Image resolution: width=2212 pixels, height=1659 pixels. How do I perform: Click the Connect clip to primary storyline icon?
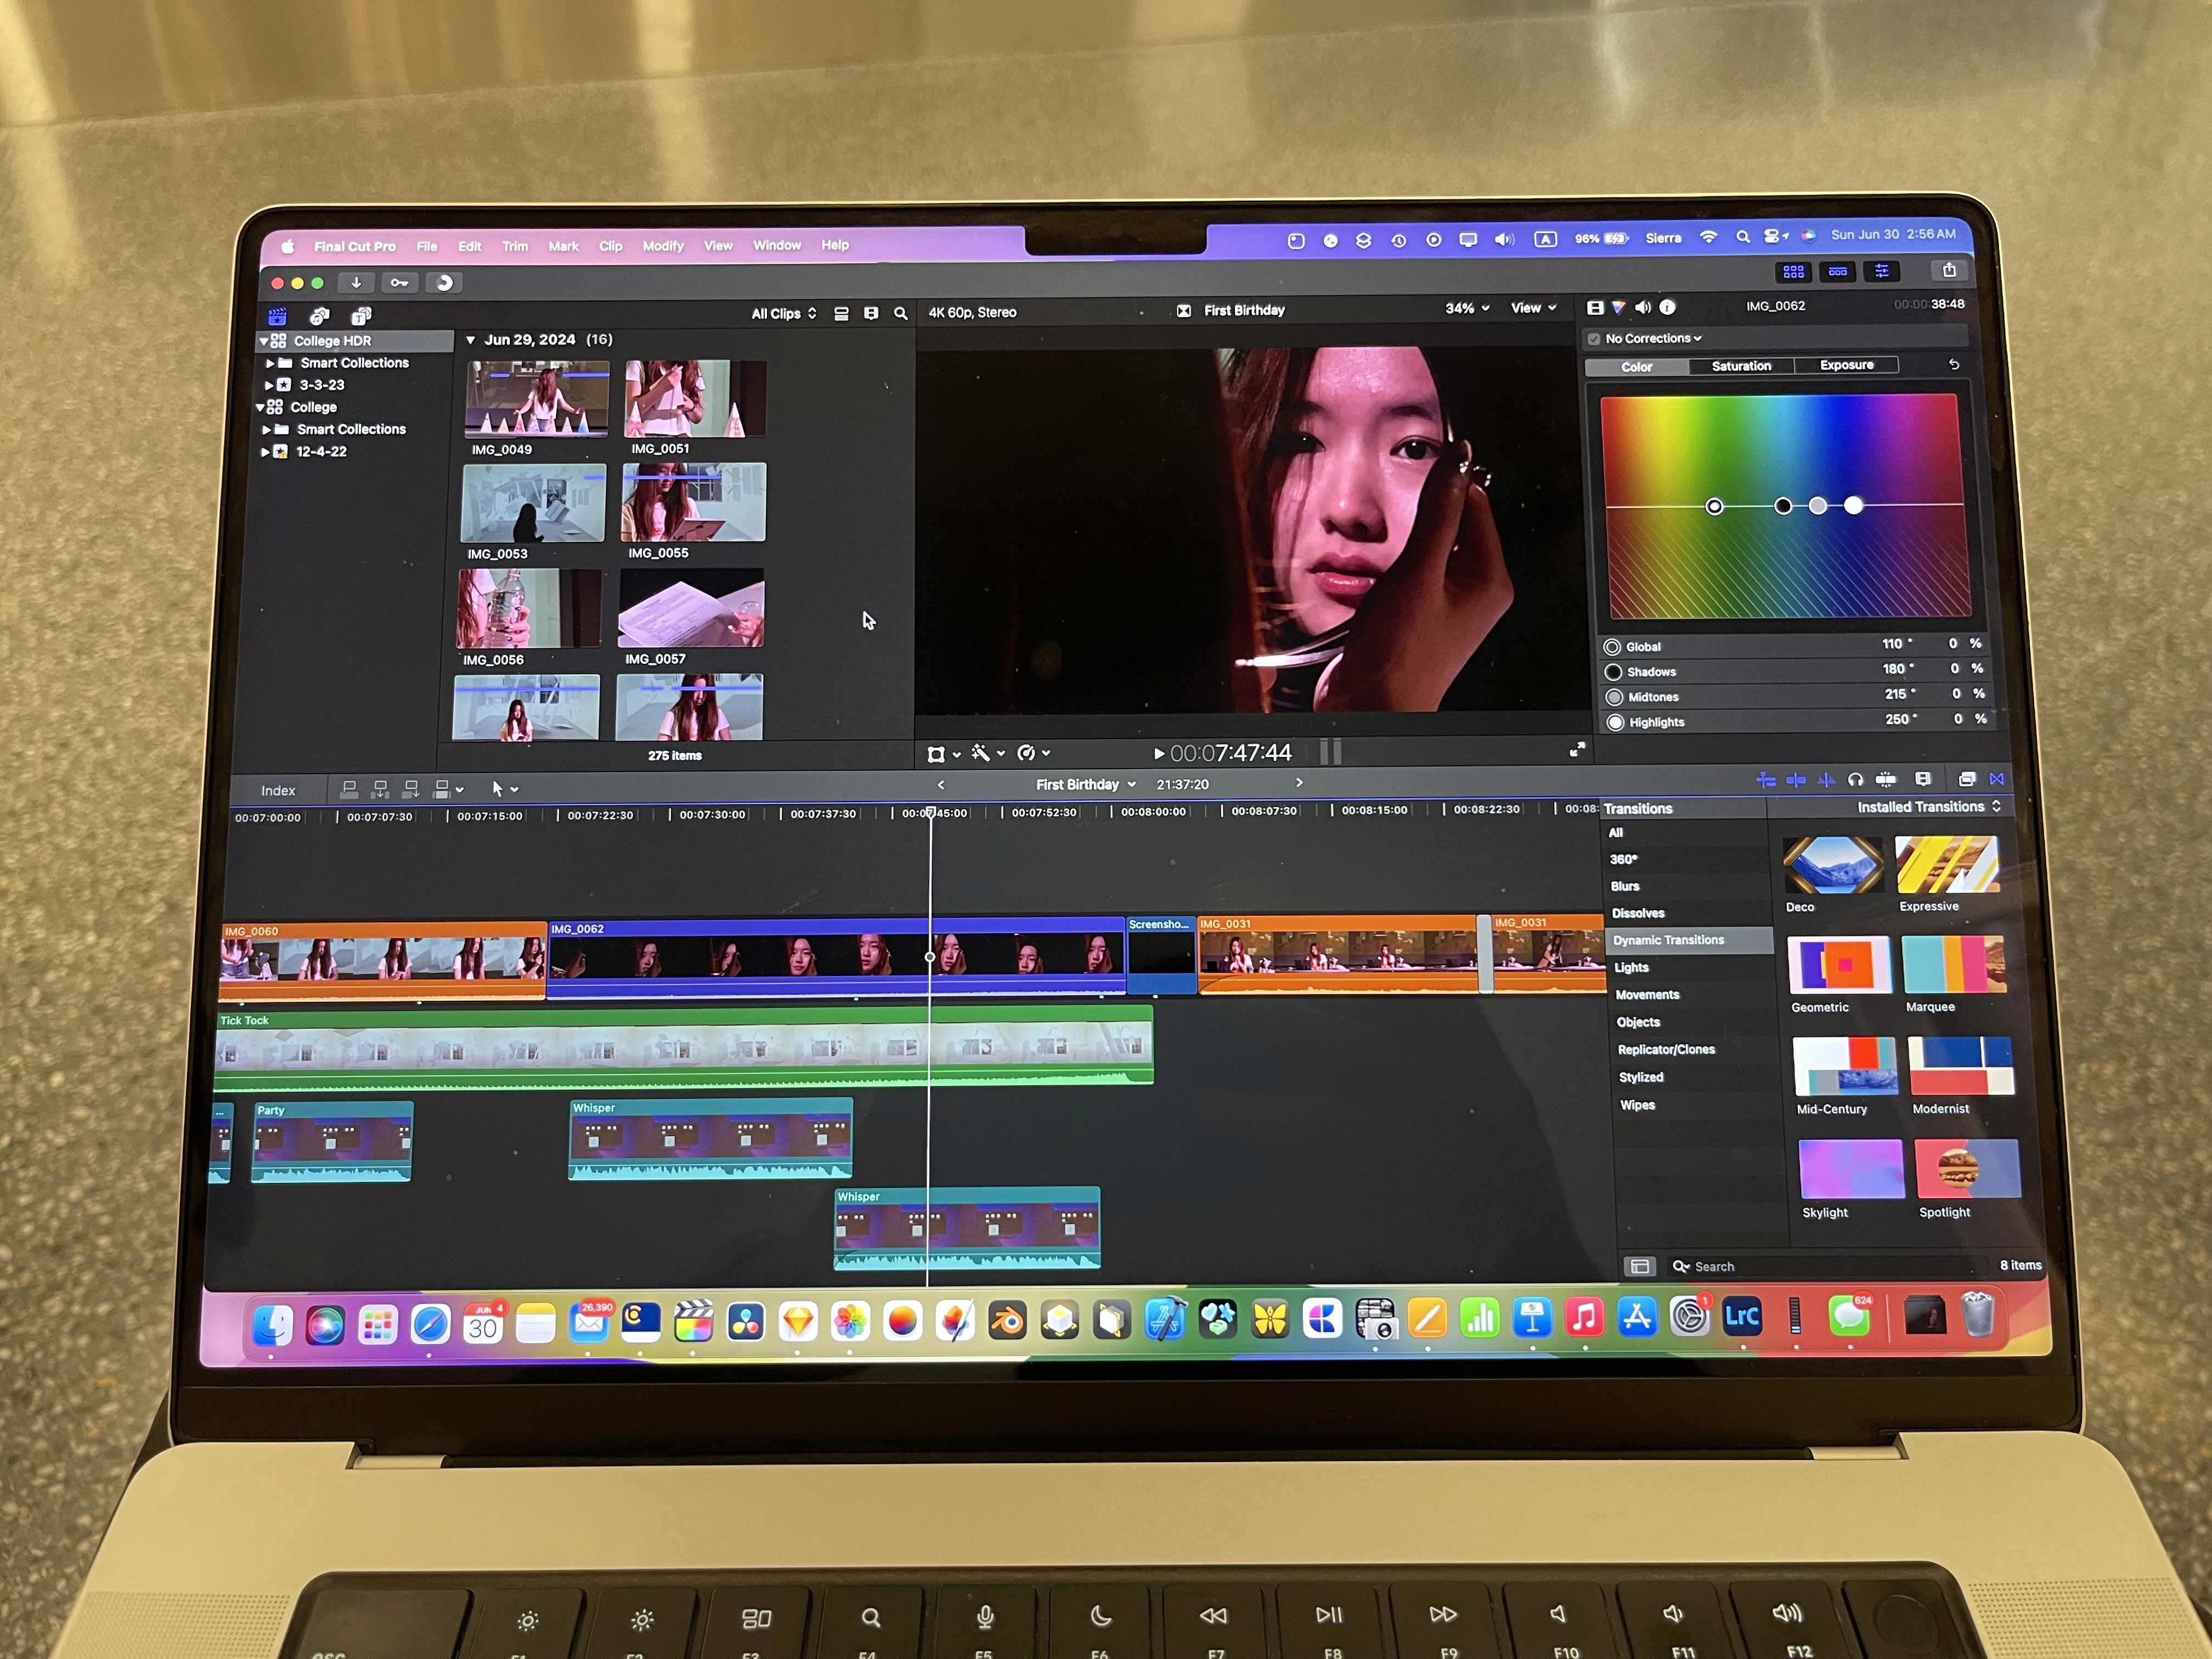[x=349, y=790]
